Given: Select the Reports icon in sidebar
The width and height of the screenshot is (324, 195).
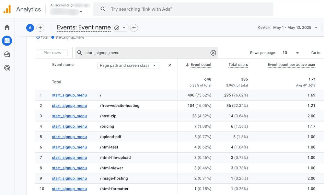Looking at the screenshot, I should (7, 41).
